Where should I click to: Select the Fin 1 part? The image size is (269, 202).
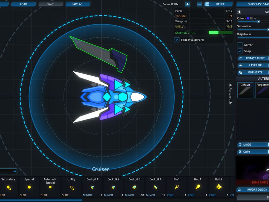tap(177, 187)
